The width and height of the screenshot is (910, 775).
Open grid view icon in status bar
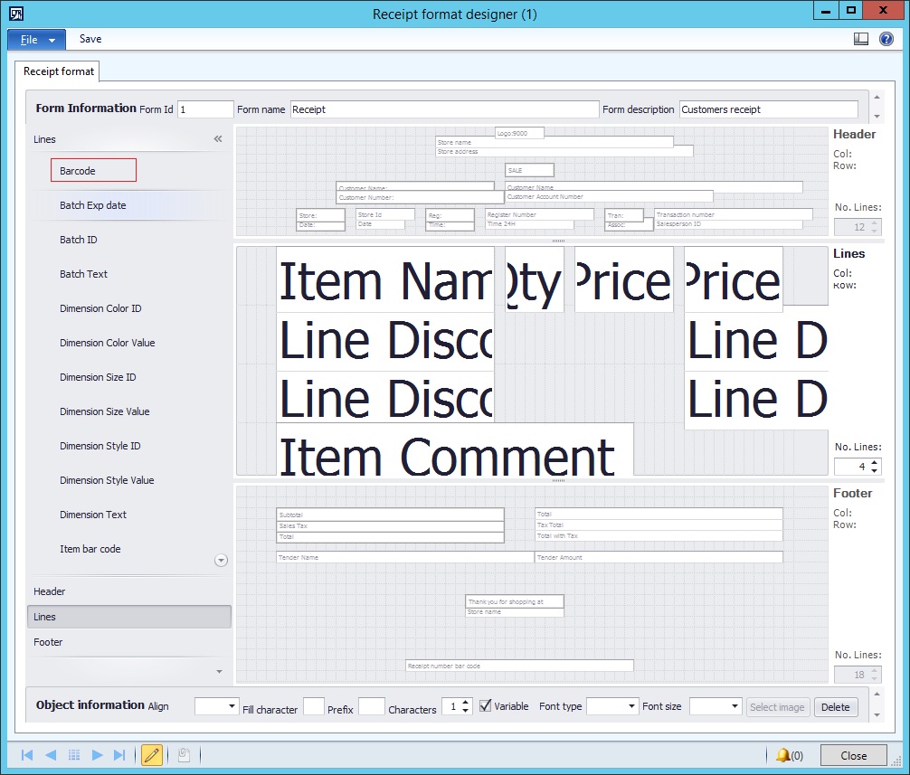(x=73, y=755)
